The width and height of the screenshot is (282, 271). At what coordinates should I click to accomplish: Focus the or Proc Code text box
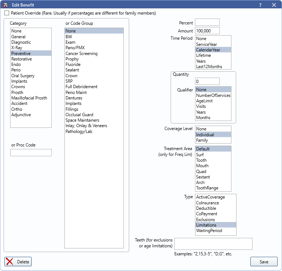click(31, 153)
